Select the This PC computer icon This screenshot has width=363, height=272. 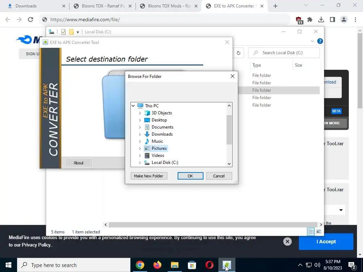[140, 106]
